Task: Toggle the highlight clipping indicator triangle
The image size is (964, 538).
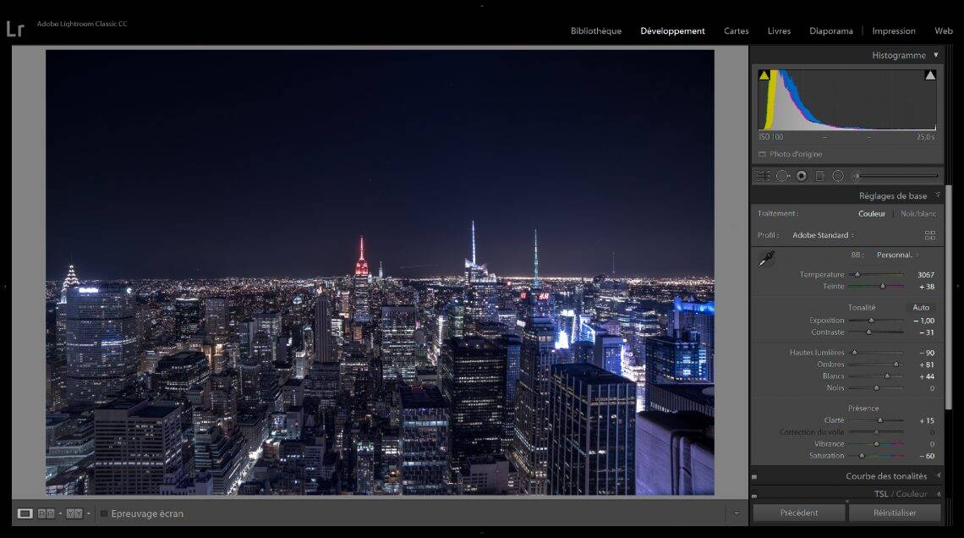Action: pyautogui.click(x=930, y=75)
